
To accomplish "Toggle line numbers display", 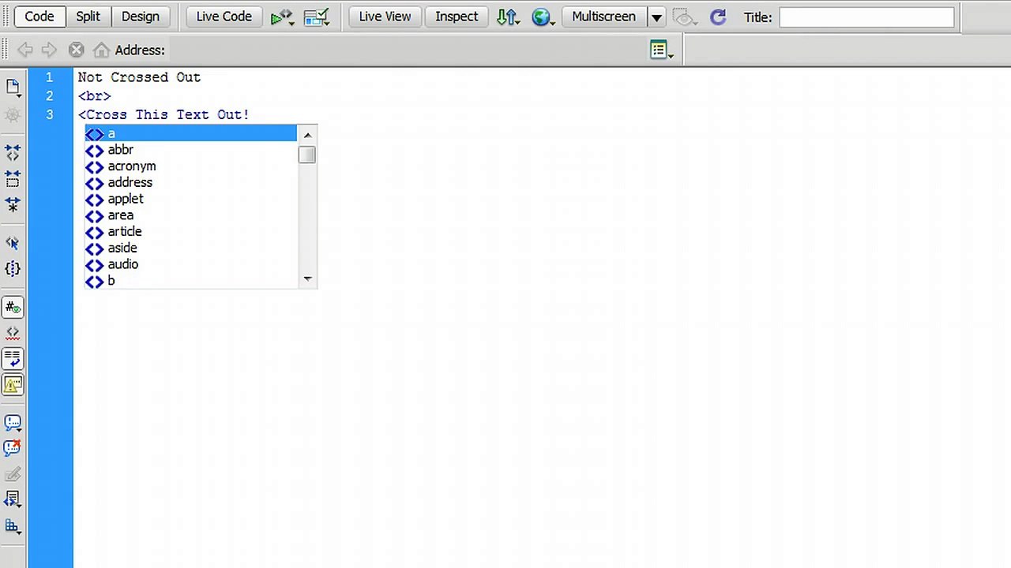I will coord(13,308).
